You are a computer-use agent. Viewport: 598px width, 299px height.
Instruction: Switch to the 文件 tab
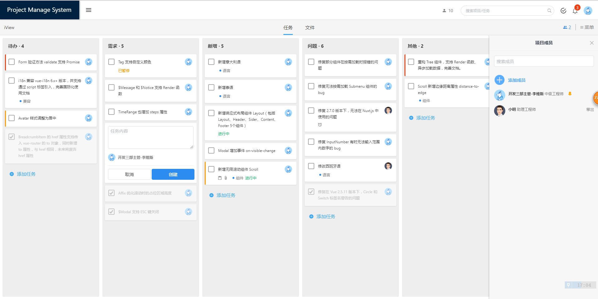(310, 28)
